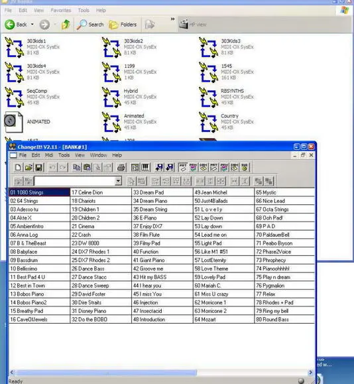Select patch '32 Do the BOBO'
The height and width of the screenshot is (384, 354).
click(x=101, y=320)
